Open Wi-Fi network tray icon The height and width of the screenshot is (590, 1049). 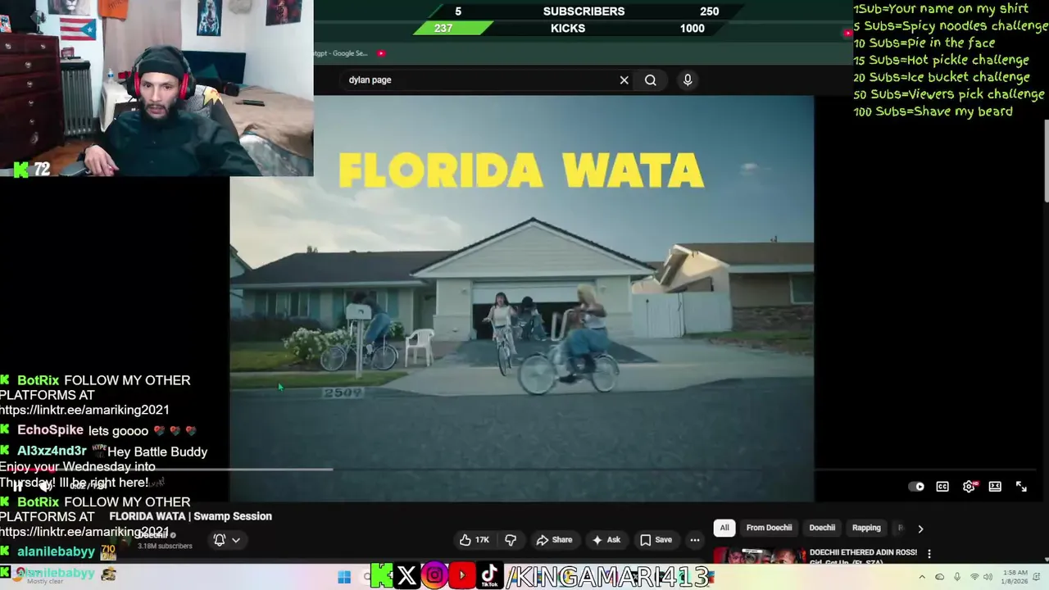pos(975,577)
